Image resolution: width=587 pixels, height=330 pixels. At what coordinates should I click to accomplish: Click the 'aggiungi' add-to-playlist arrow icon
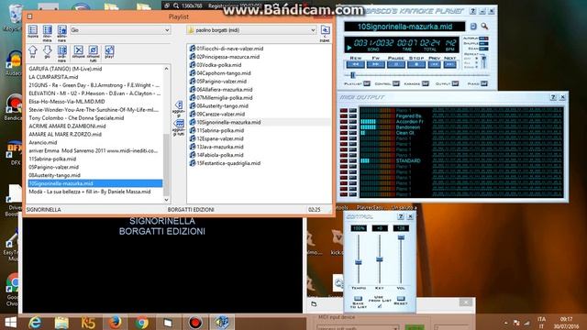point(179,105)
